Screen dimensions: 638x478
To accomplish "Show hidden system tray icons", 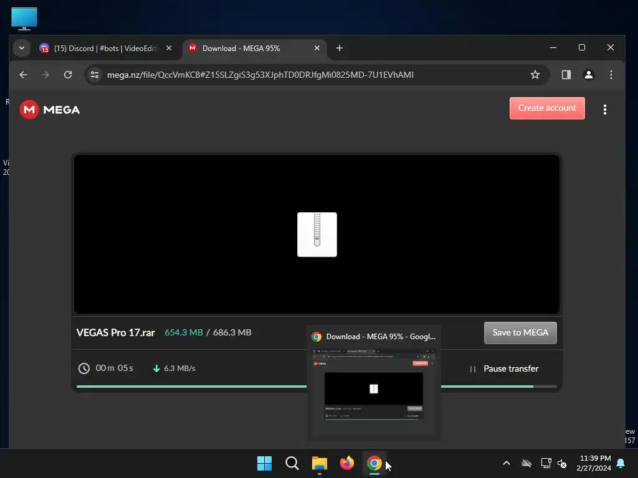I will pyautogui.click(x=507, y=463).
